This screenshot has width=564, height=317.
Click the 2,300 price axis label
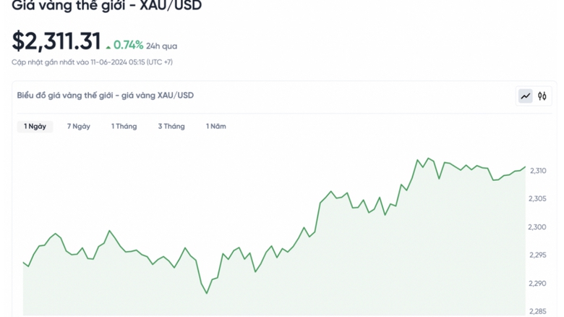538,227
